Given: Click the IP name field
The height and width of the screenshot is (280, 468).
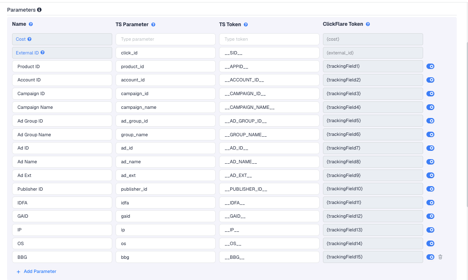Looking at the screenshot, I should click(x=62, y=230).
